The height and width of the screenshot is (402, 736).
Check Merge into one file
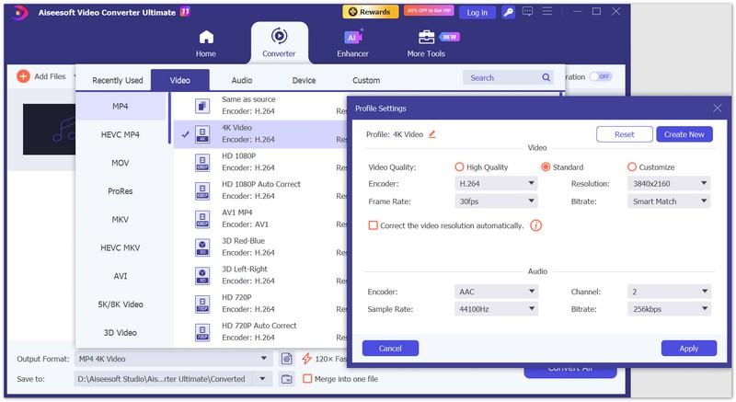[x=307, y=379]
